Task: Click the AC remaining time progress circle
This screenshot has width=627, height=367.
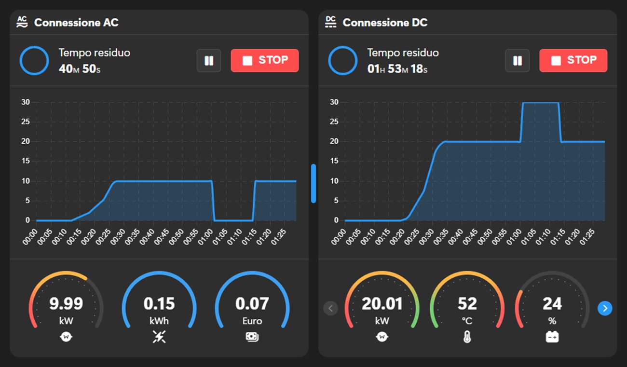Action: click(34, 61)
